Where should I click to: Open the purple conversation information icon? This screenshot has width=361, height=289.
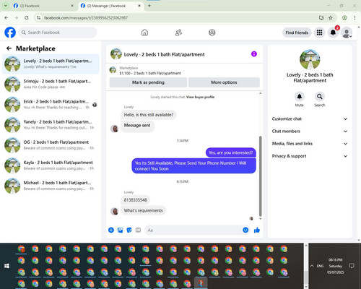[254, 54]
